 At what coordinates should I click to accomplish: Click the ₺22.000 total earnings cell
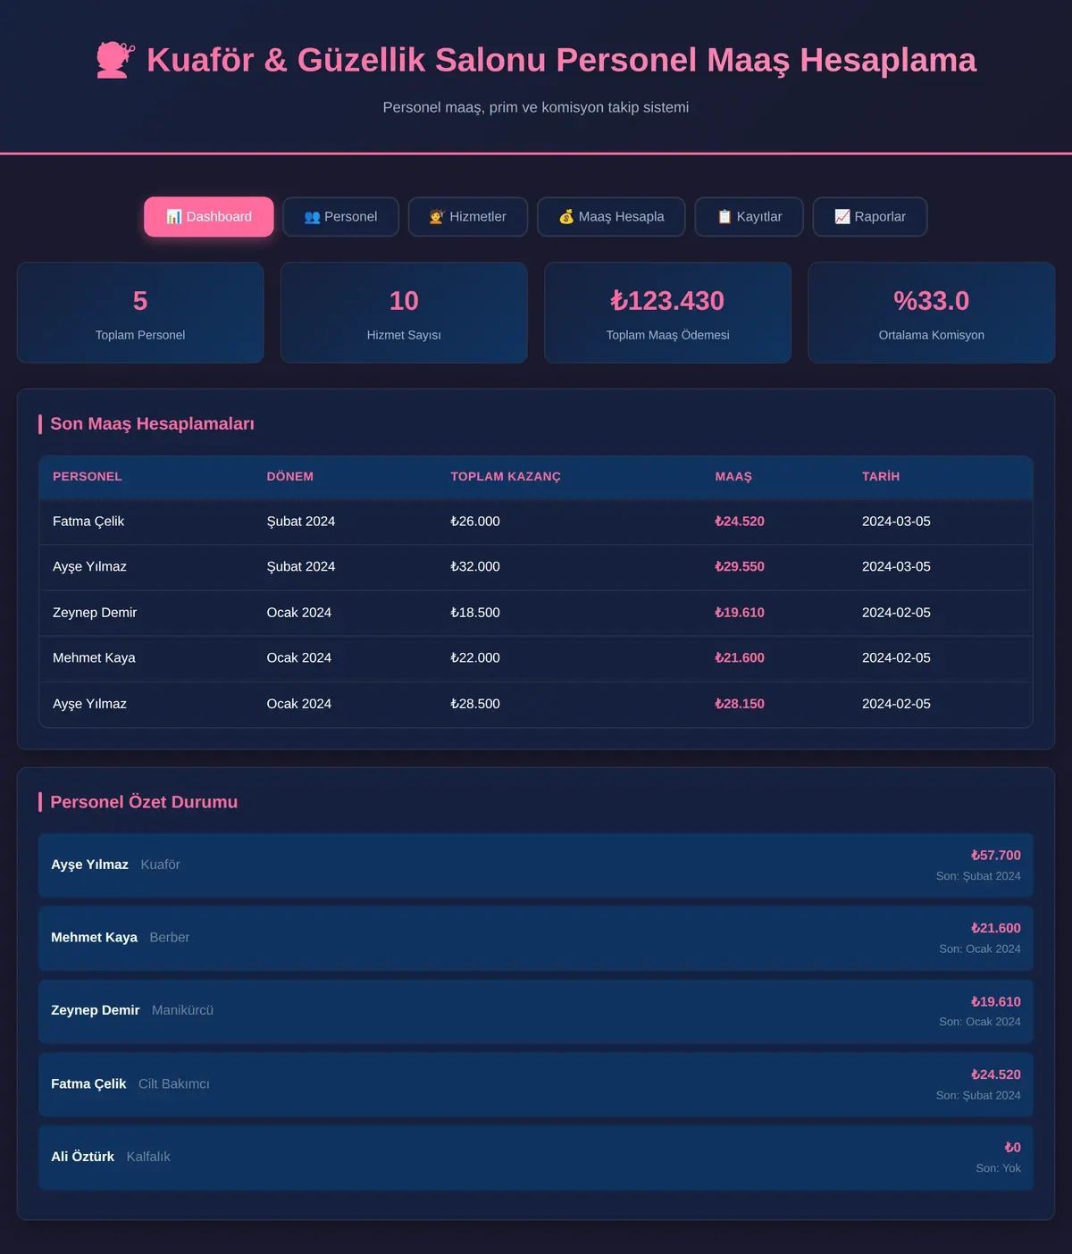[x=475, y=658]
